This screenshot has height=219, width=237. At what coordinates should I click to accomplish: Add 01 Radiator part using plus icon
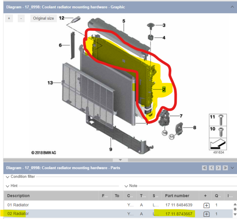tap(206, 205)
